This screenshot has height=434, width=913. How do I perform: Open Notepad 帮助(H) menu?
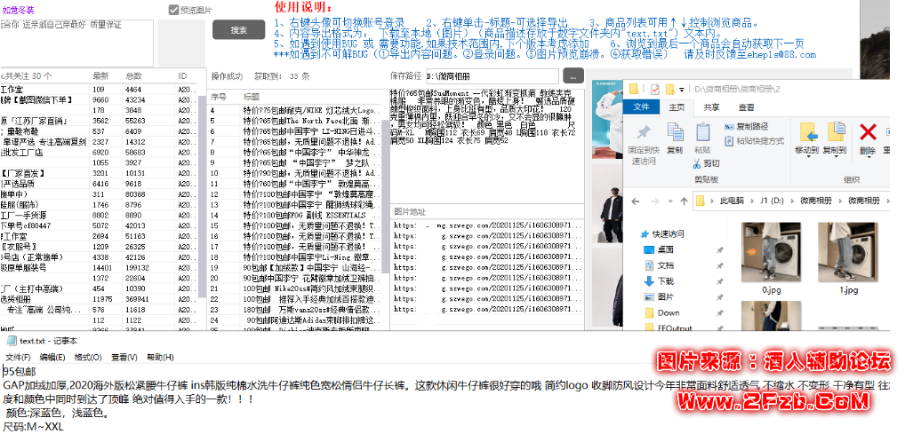[160, 358]
